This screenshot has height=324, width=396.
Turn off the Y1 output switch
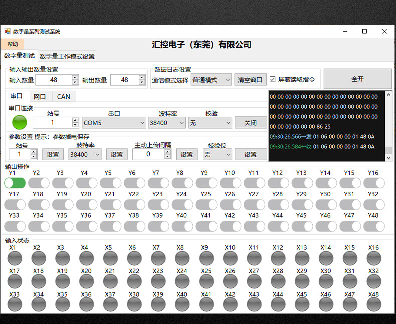tap(15, 183)
